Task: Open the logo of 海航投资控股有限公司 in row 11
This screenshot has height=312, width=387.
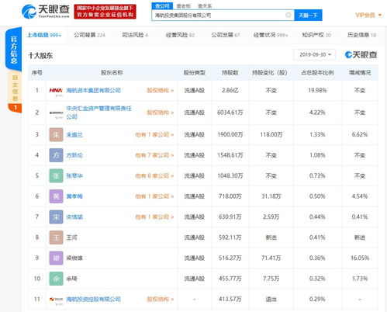Action: tap(56, 300)
